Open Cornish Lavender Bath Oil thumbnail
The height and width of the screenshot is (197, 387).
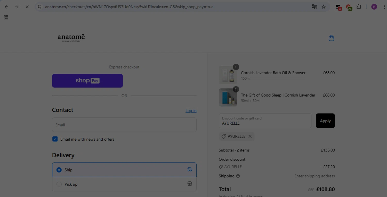(228, 75)
